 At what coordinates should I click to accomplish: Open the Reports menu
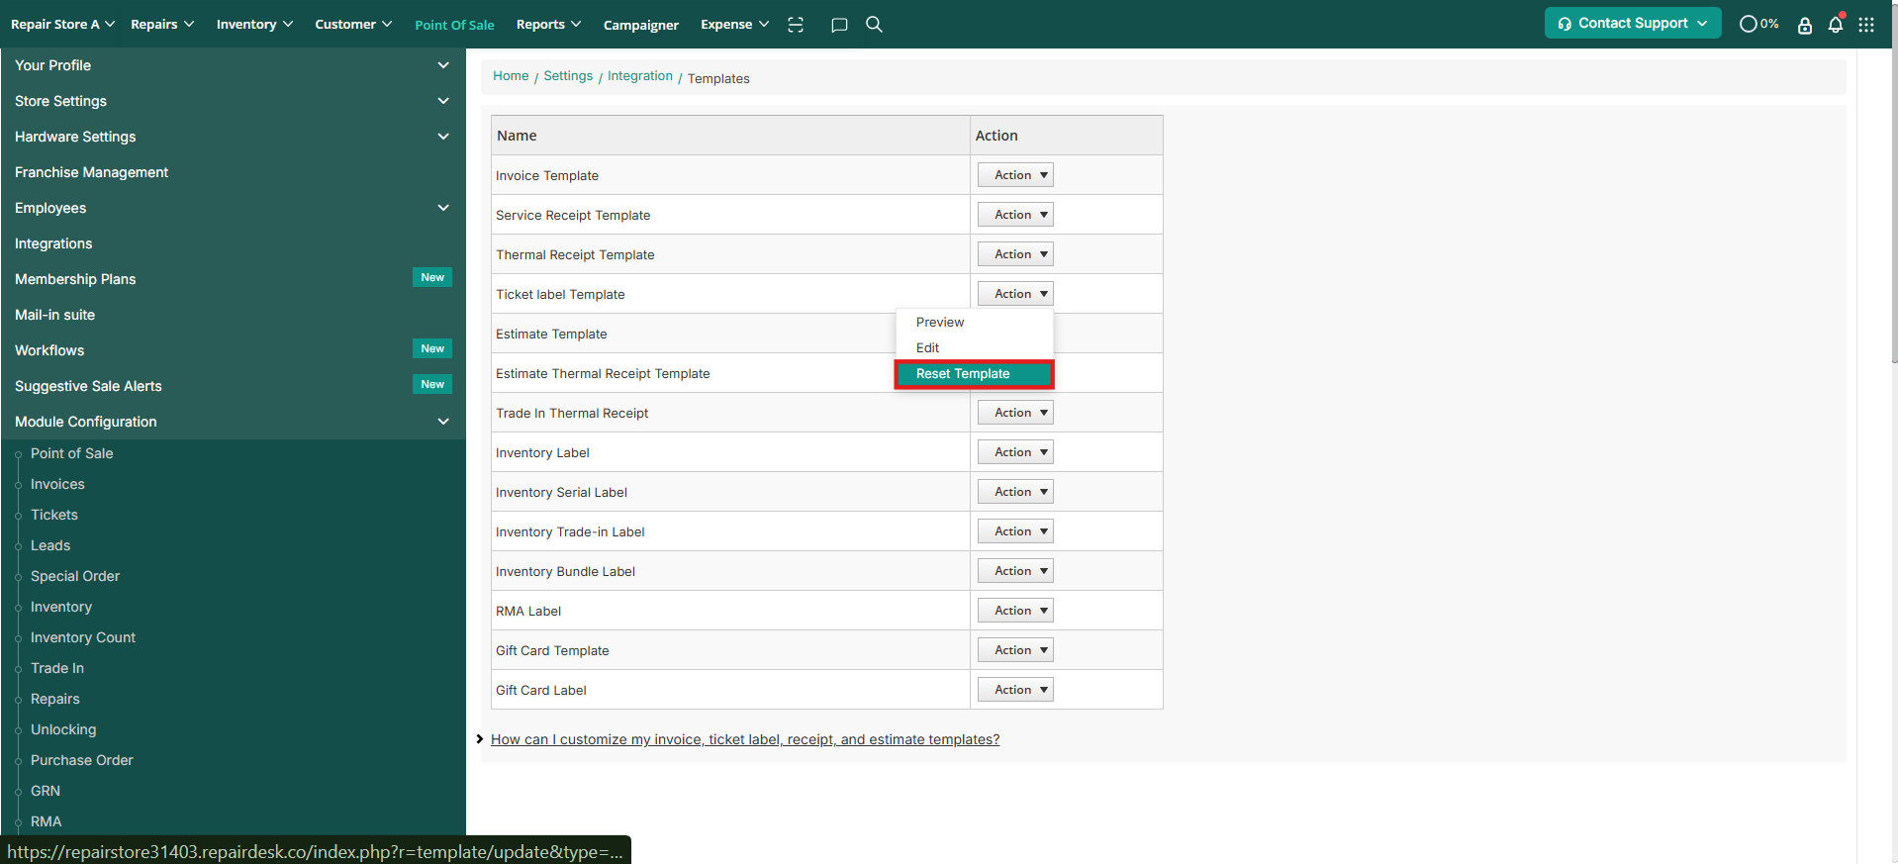(x=548, y=24)
